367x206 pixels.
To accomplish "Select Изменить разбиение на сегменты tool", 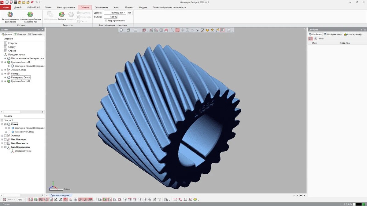I will click(x=30, y=14).
